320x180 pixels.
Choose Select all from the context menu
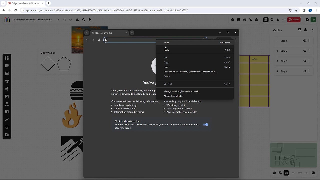tap(195, 84)
